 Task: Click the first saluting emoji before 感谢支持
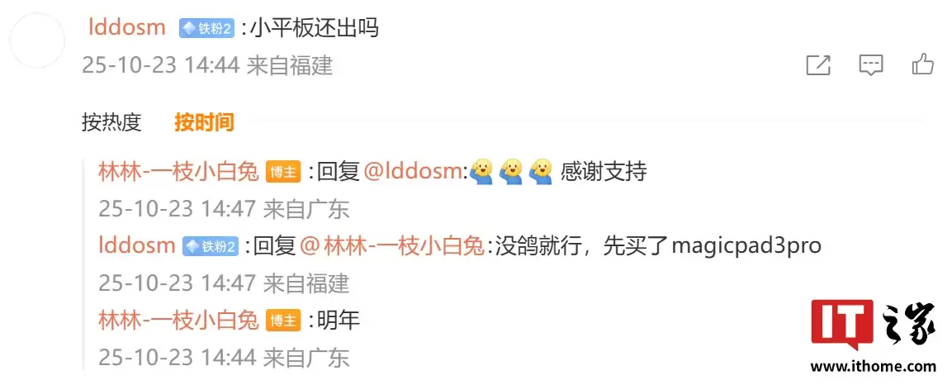coord(481,172)
